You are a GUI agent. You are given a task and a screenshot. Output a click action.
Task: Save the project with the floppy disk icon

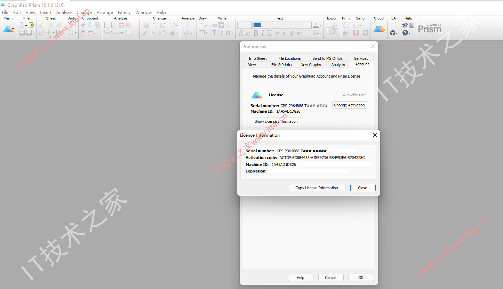[22, 33]
